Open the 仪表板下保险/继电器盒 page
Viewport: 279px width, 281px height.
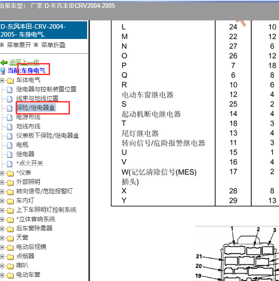47,136
